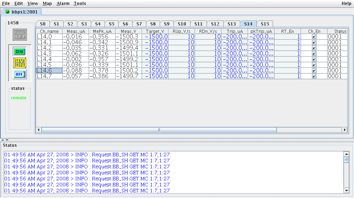The image size is (354, 198).
Task: Click the table horizontal scrollbar thumb
Action: coord(159,130)
